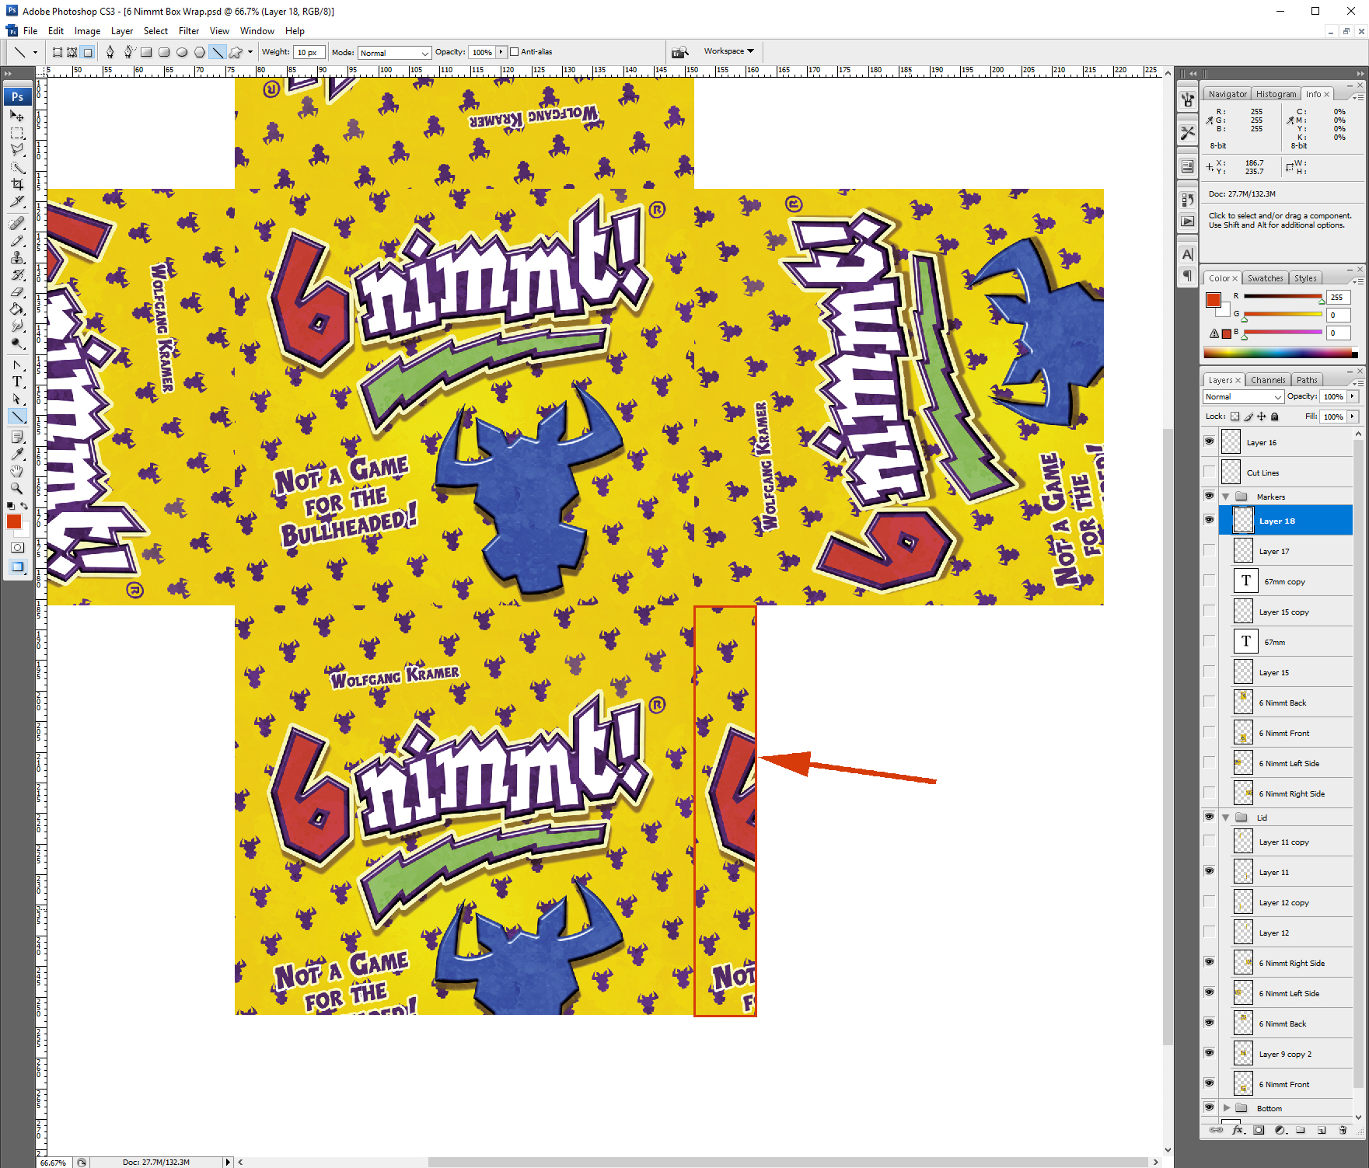Select the Type tool in the toolbox

pyautogui.click(x=17, y=382)
